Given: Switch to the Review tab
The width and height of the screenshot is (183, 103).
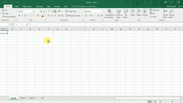Looking at the screenshot, I should coord(57,6).
